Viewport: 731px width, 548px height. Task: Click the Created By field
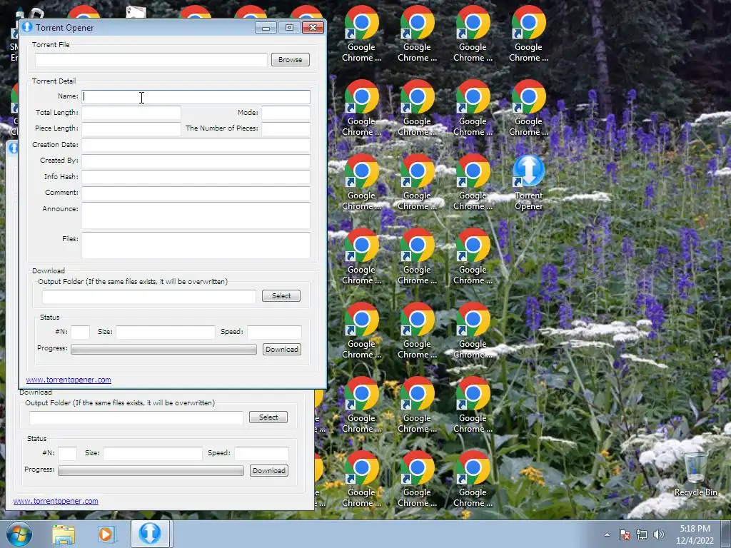coord(196,161)
